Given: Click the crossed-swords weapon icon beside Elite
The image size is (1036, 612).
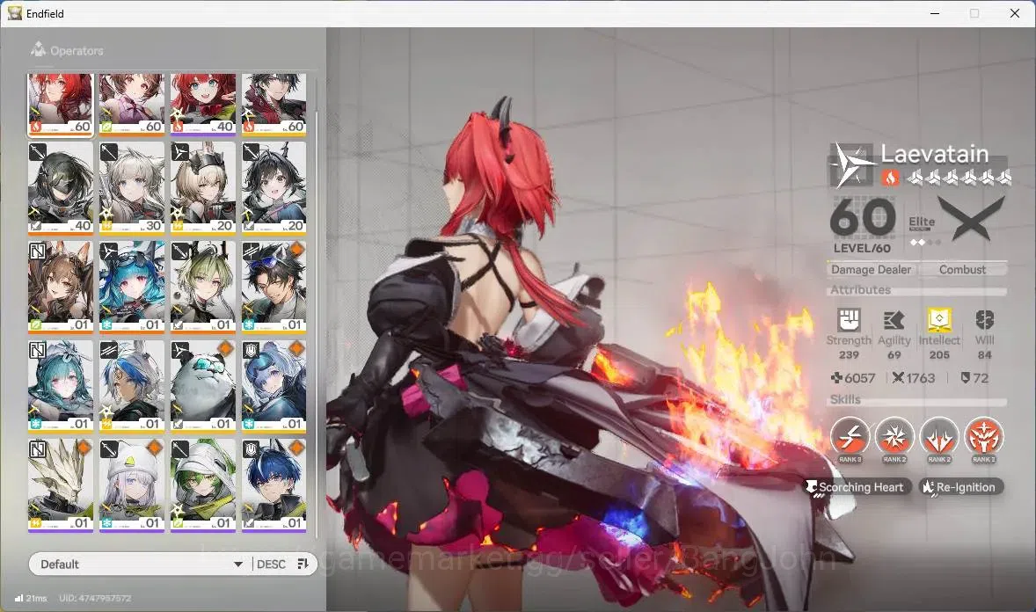Looking at the screenshot, I should pos(972,220).
